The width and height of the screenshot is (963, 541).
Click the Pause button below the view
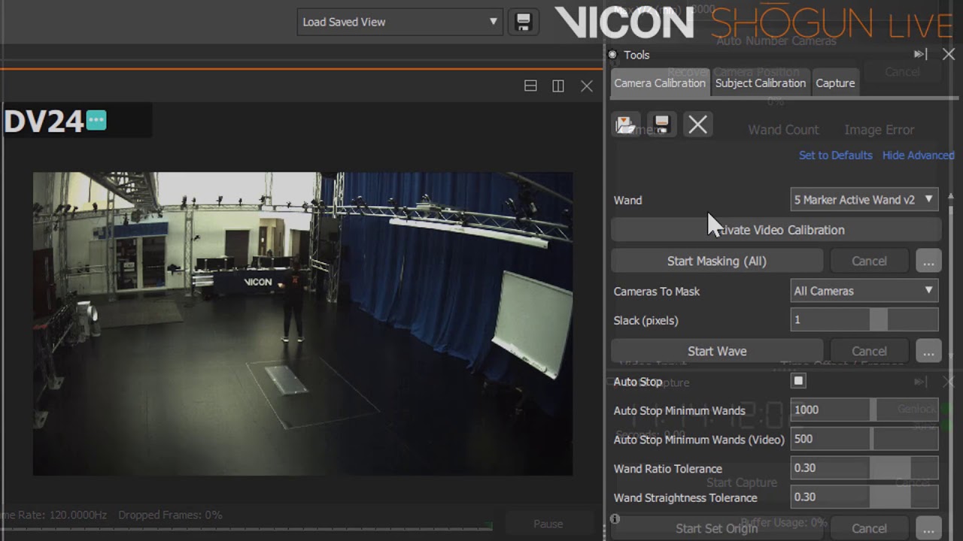pos(548,524)
